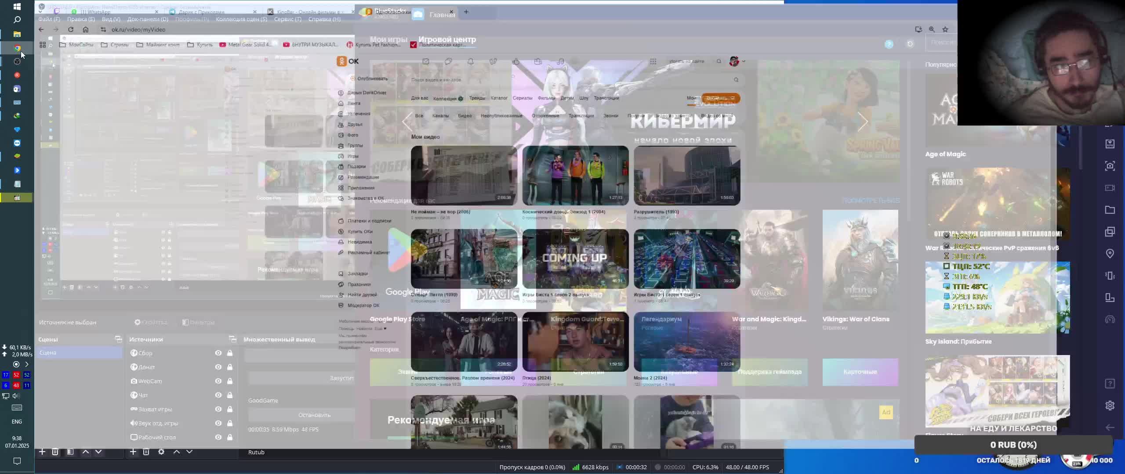Viewport: 1125px width, 474px height.
Task: Move source down with chevron arrow
Action: [x=189, y=452]
